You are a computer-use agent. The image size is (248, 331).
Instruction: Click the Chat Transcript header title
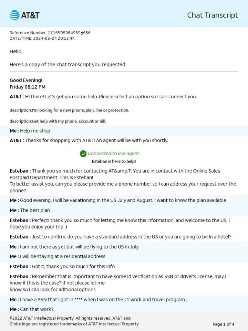212,15
